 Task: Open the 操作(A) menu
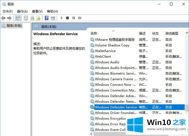tap(22, 12)
